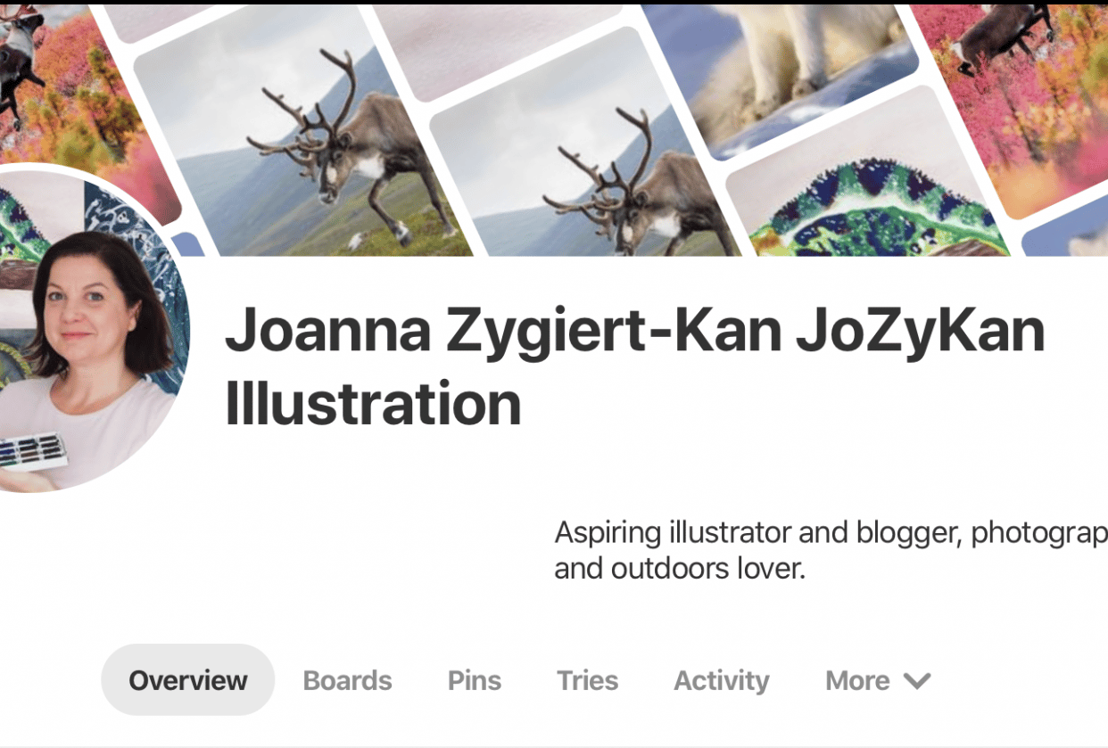Select the Tries tab
The height and width of the screenshot is (748, 1108).
(587, 680)
